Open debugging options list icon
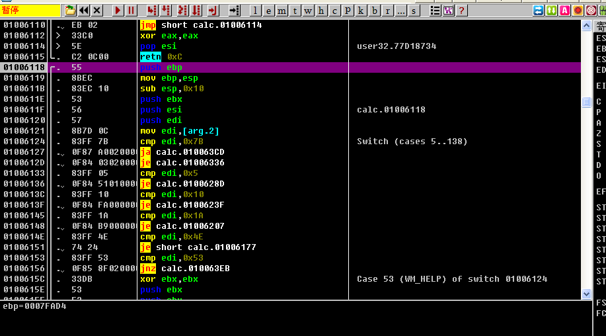Image resolution: width=606 pixels, height=336 pixels. (x=434, y=11)
